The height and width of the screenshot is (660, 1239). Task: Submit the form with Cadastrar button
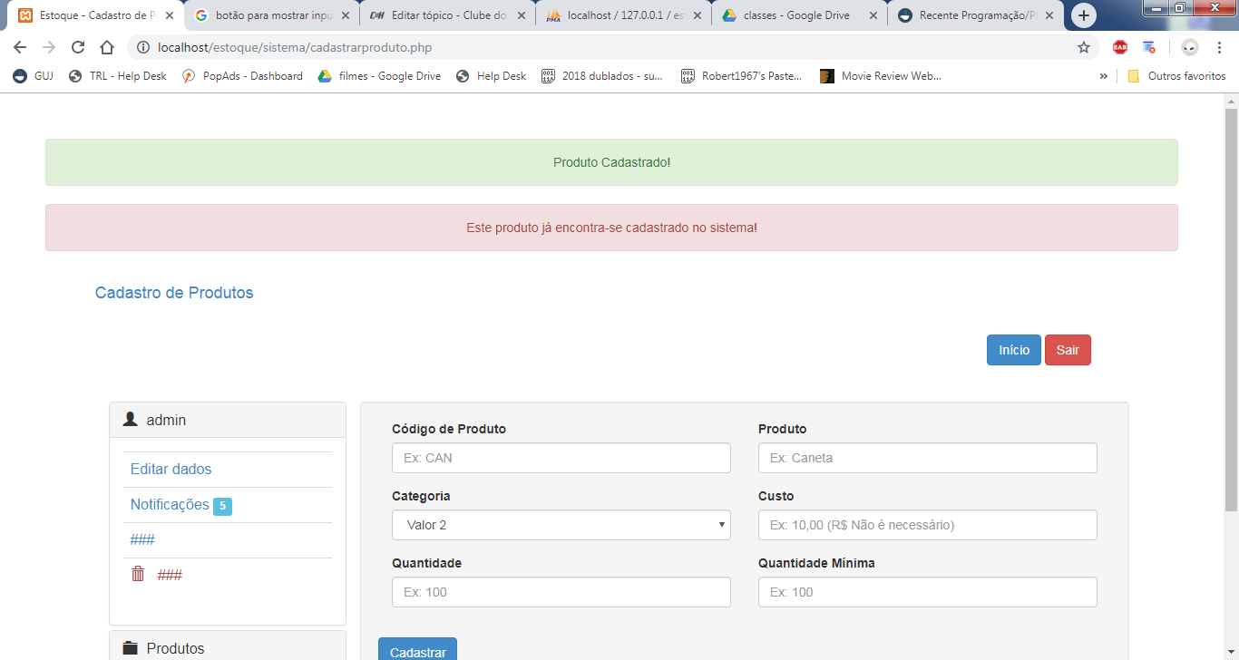point(417,650)
